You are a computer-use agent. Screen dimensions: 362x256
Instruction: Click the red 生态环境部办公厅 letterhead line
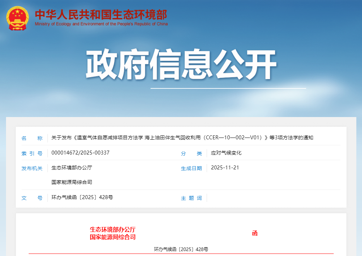coord(113,229)
